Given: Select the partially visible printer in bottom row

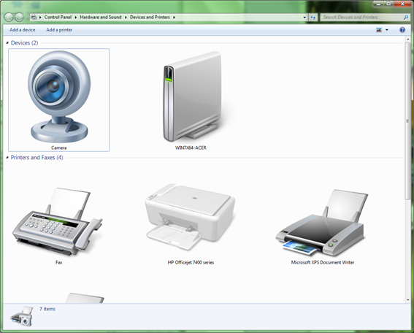Looking at the screenshot, I should pos(85,298).
